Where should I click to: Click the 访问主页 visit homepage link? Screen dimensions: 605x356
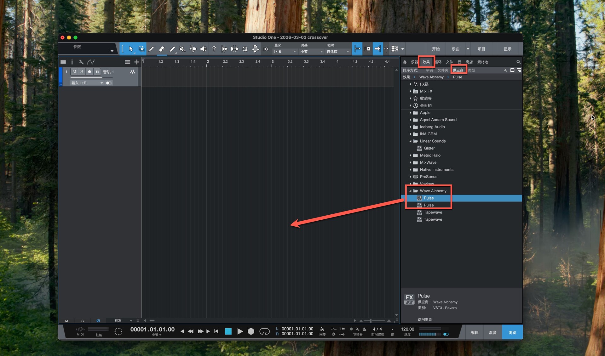pos(425,319)
